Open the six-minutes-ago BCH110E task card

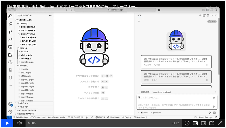click(176, 77)
